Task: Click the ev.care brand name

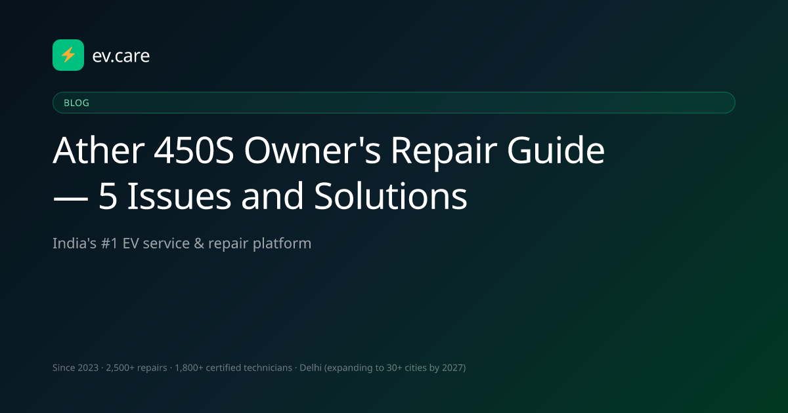Action: click(121, 56)
